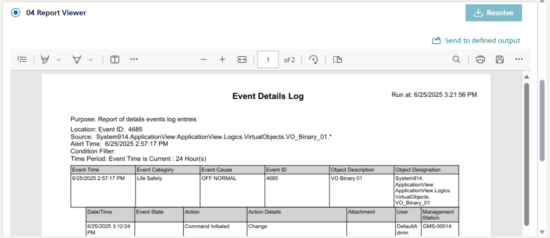This screenshot has width=550, height=238.
Task: Open the search in document tool
Action: (x=456, y=60)
